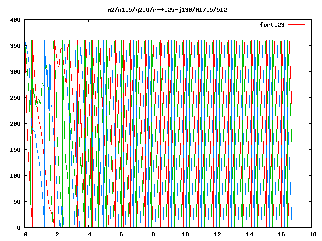322x241 pixels.
Task: Click y-axis label 400
Action: tap(15, 20)
